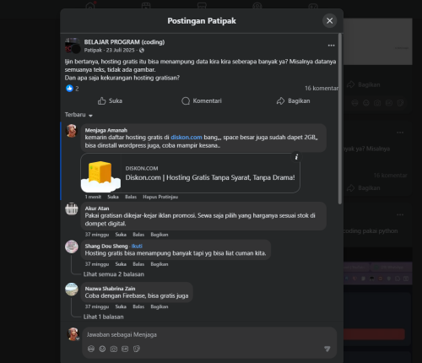Remove preview with Hapus Pratinjau
Viewport: 422px width, 363px height.
click(160, 197)
